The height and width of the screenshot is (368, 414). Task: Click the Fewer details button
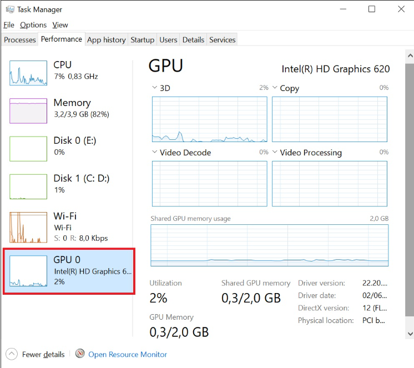tap(43, 354)
